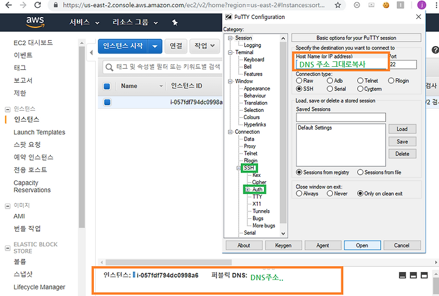Click the pin shortcut icon in AWS header
Image resolution: width=439 pixels, height=296 pixels.
175,22
